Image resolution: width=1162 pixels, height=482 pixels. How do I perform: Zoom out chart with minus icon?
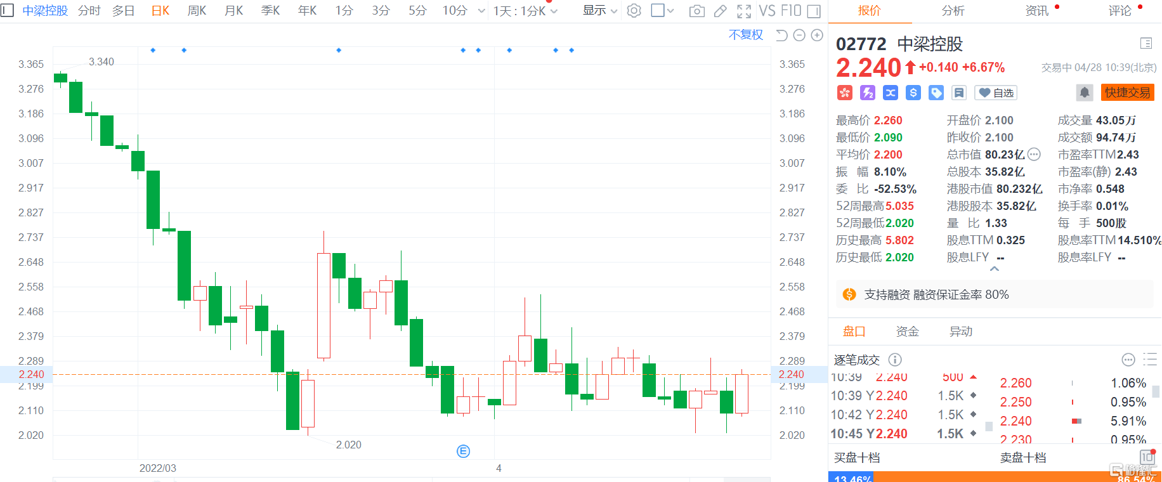(799, 36)
